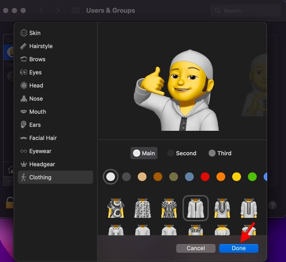Click the Done button

click(x=238, y=248)
